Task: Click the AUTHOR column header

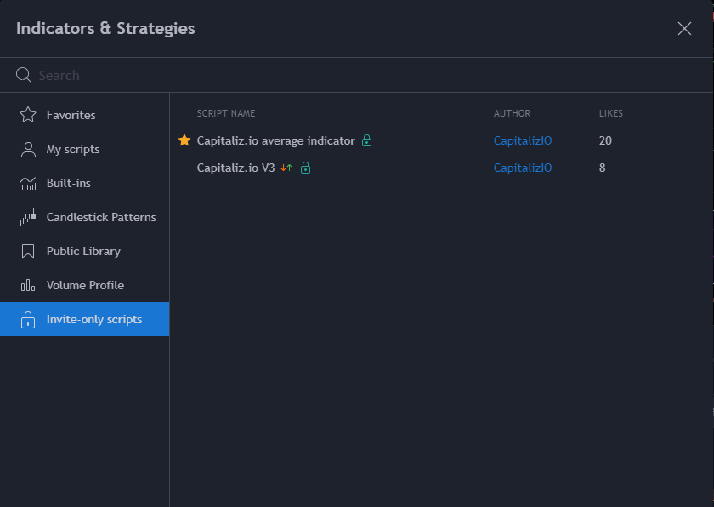Action: (x=512, y=113)
